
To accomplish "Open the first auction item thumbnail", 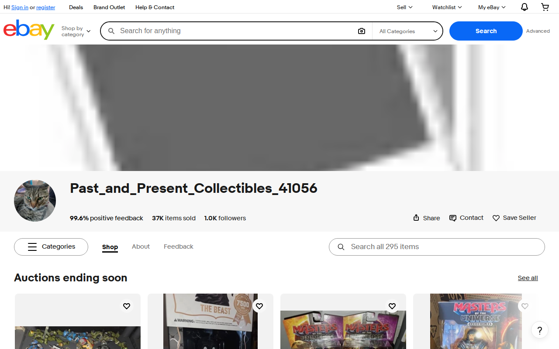I will [78, 322].
